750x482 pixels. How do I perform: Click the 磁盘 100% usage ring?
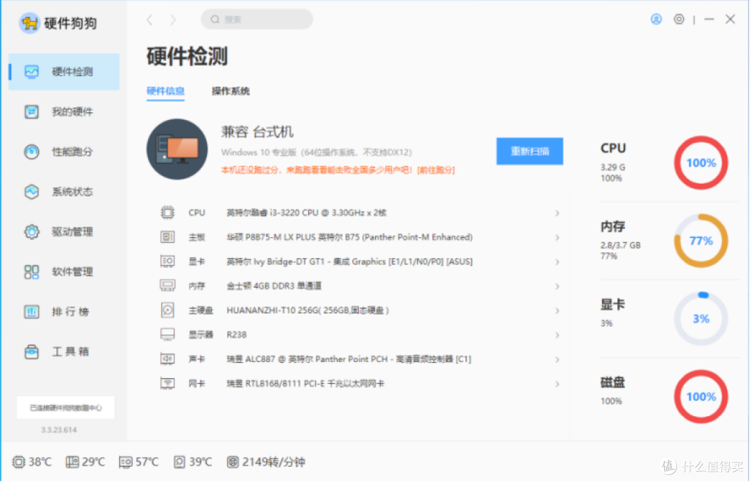[x=701, y=397]
